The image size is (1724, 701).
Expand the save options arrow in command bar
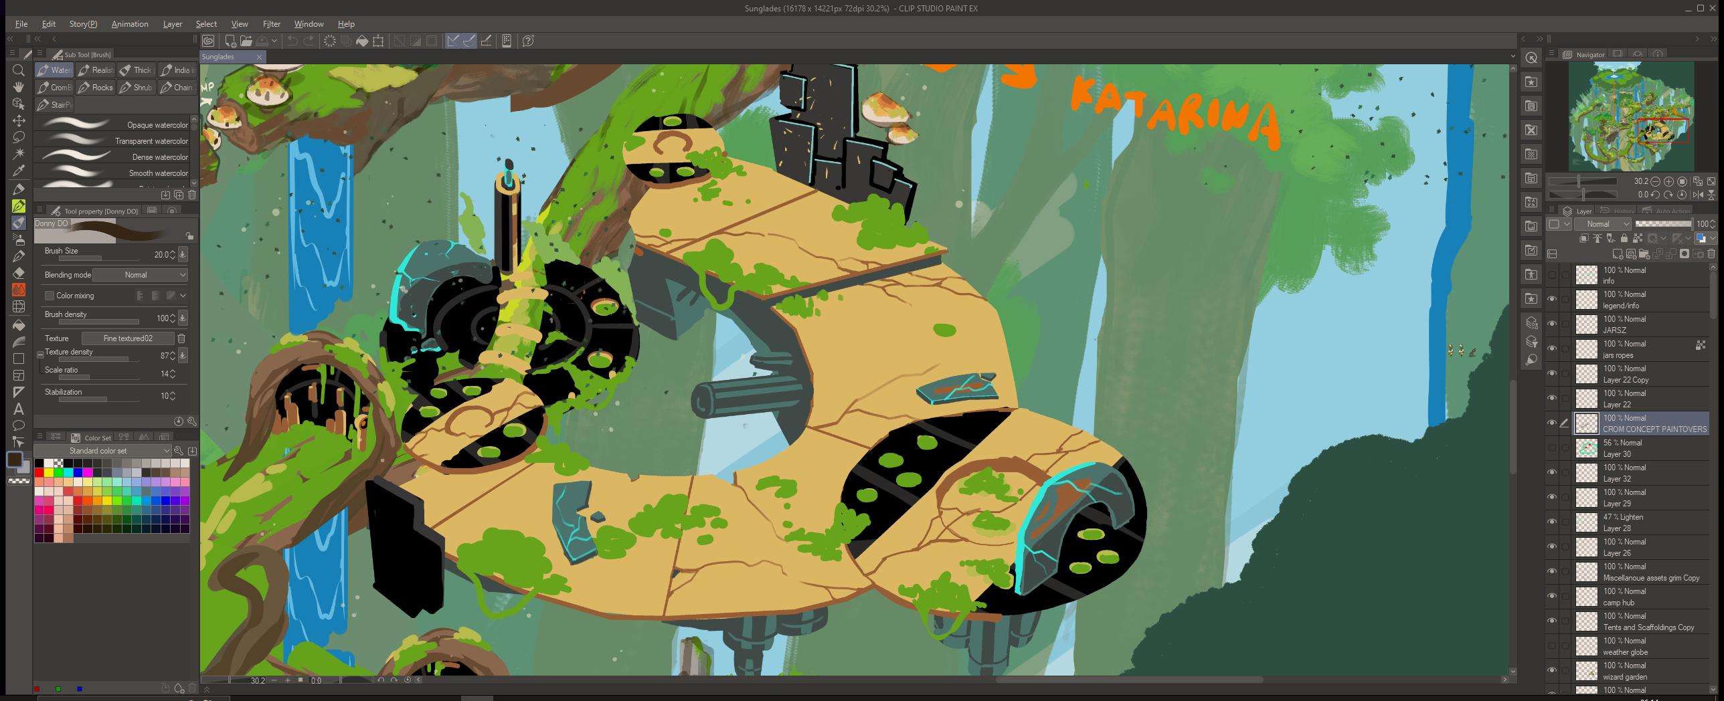point(274,41)
